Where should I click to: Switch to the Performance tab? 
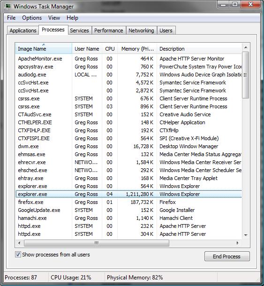(109, 30)
